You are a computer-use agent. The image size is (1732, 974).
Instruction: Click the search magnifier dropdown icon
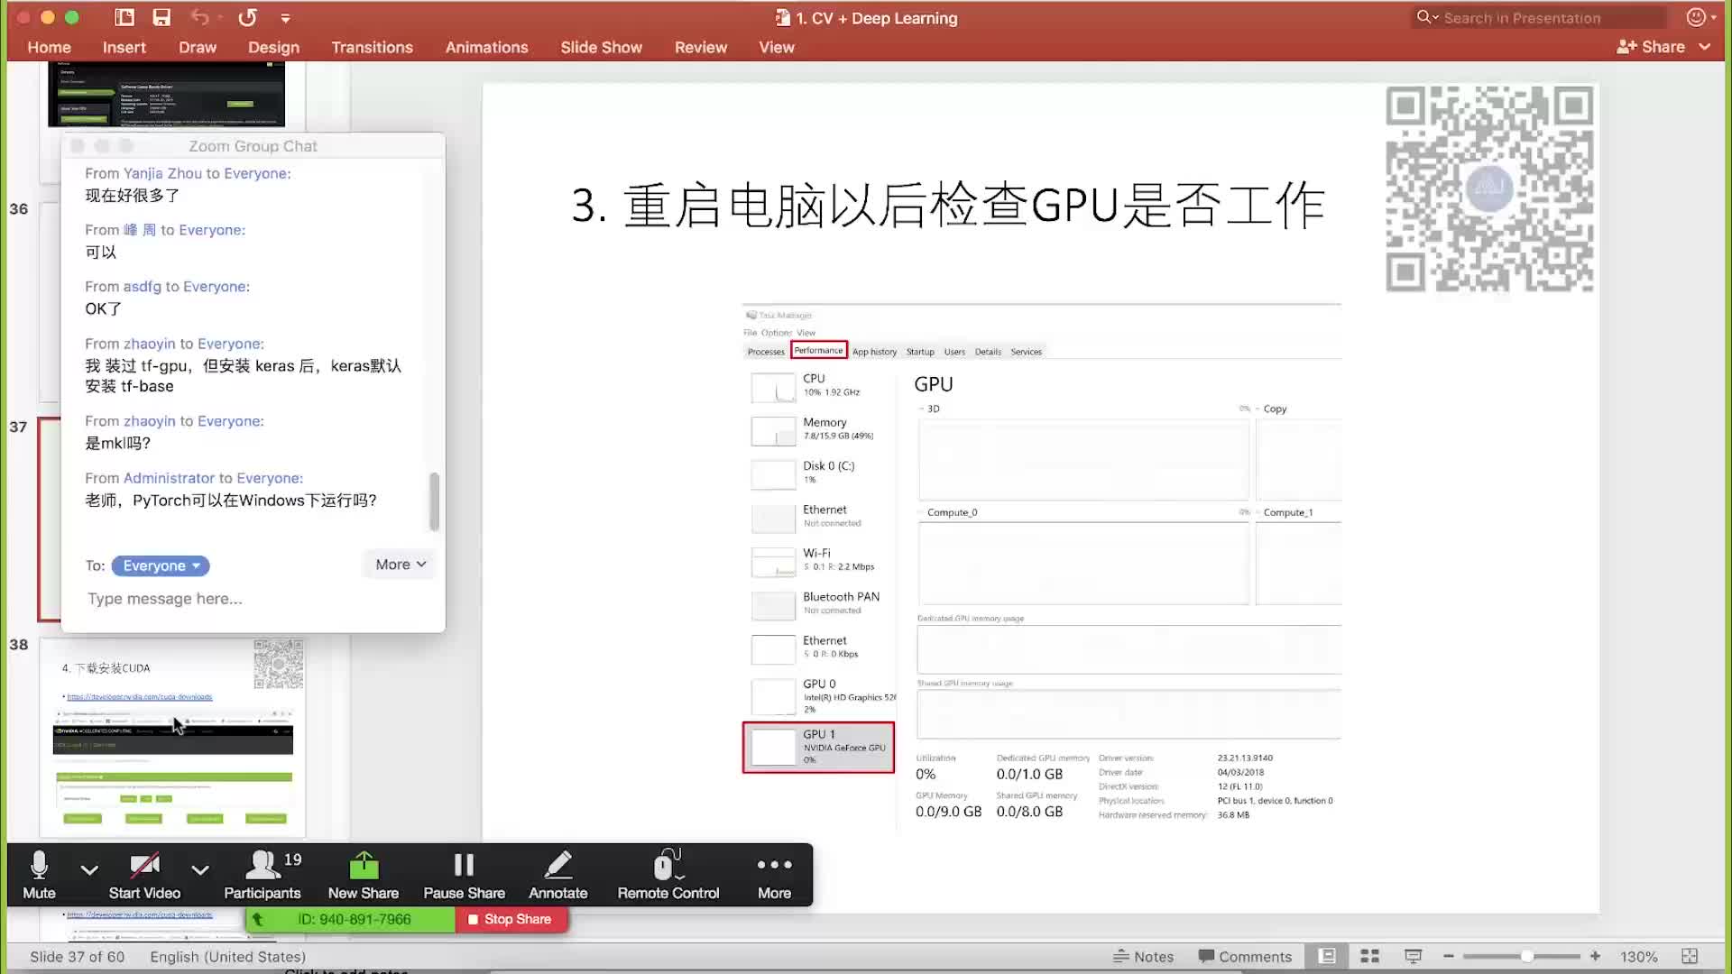tap(1427, 17)
